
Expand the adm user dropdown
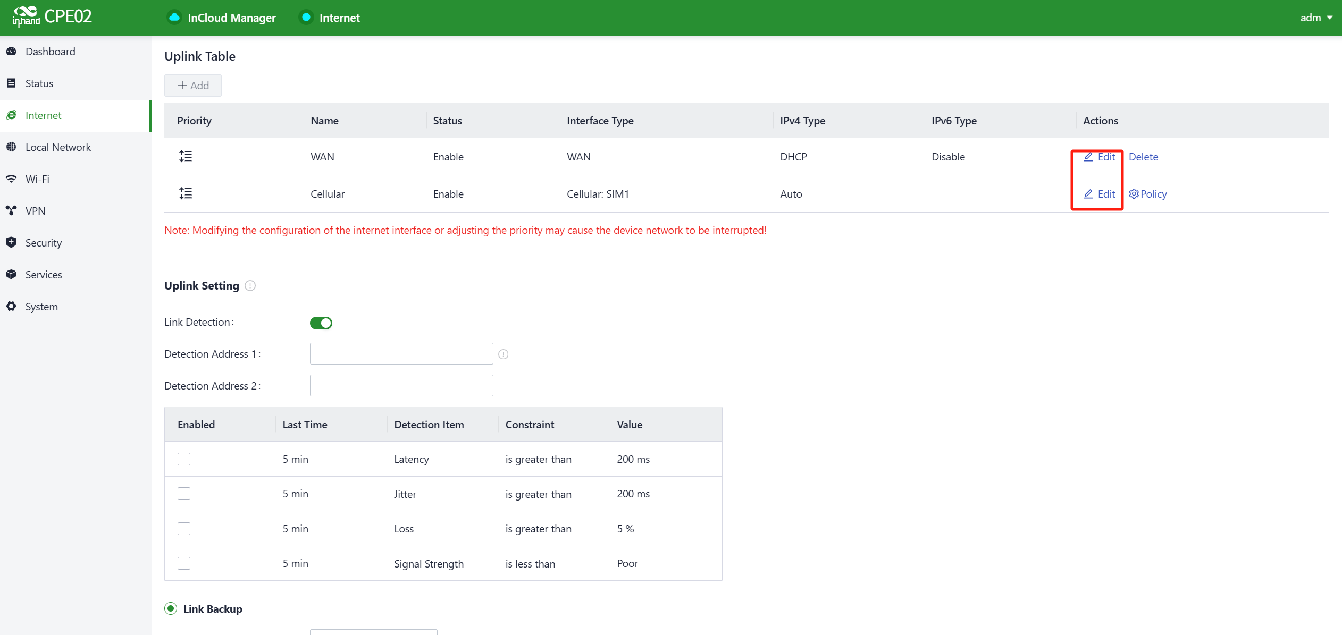1316,18
